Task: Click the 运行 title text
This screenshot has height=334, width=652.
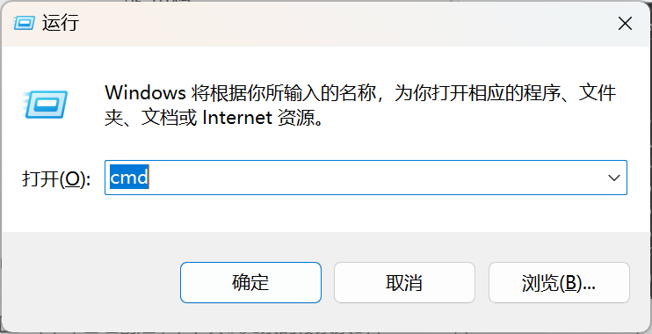Action: tap(61, 23)
